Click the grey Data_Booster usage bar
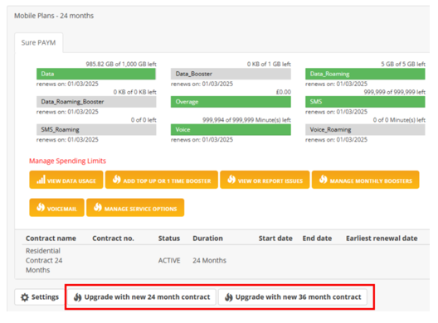 point(231,74)
